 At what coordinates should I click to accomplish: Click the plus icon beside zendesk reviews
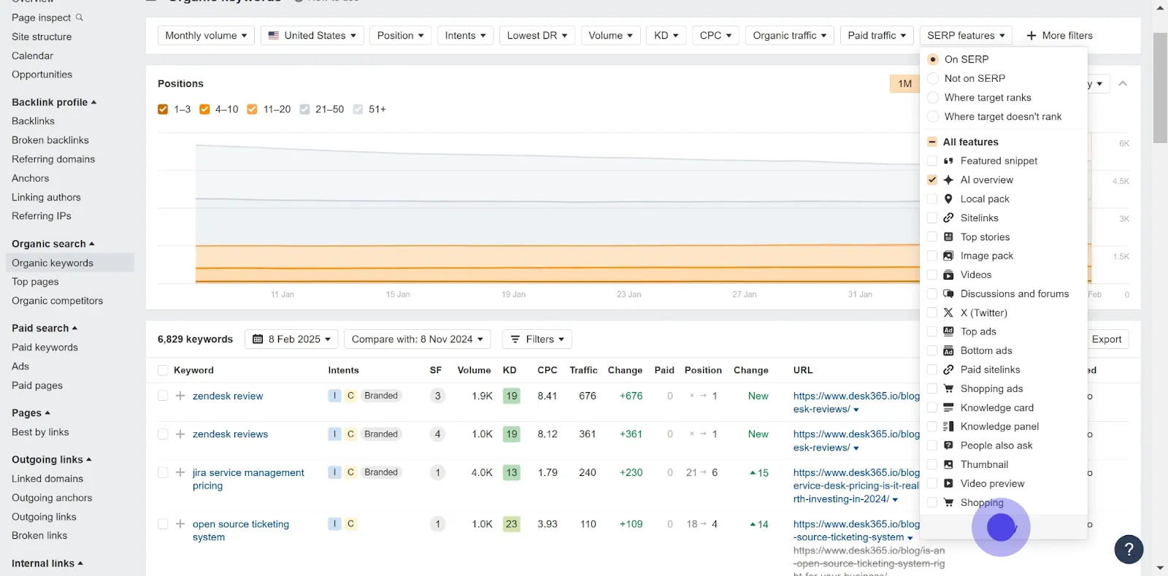point(180,434)
